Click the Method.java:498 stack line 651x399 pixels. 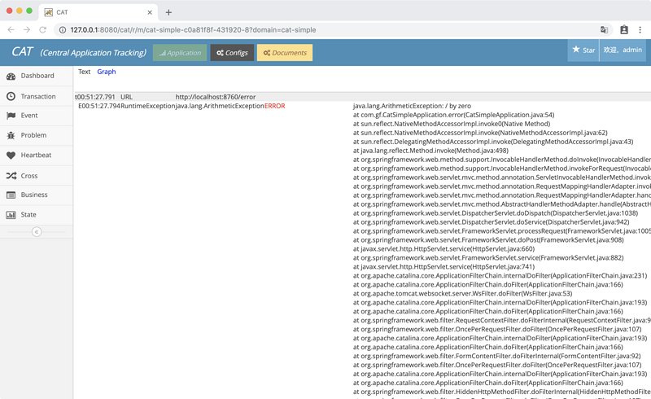(x=430, y=151)
